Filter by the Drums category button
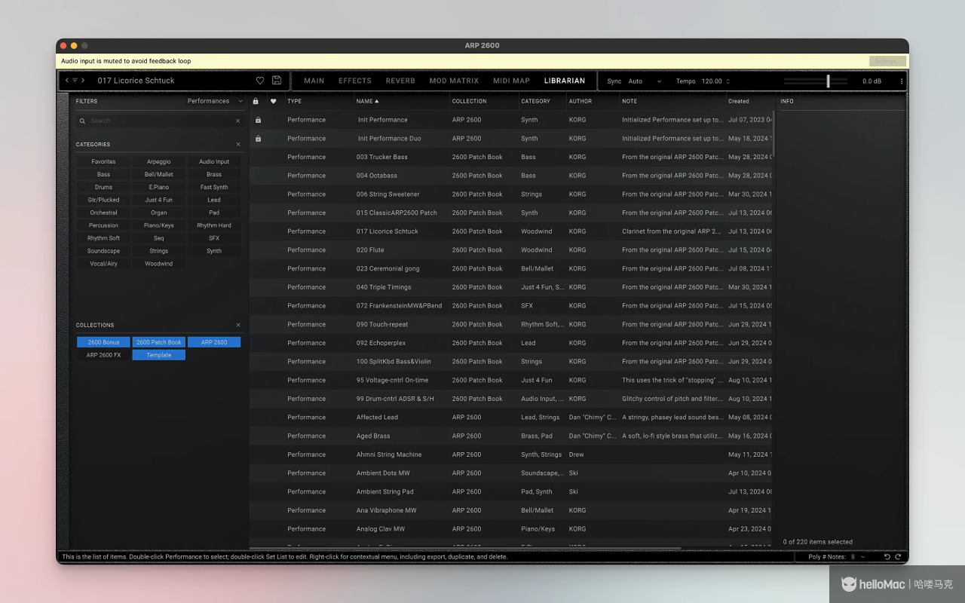The height and width of the screenshot is (603, 965). 103,187
